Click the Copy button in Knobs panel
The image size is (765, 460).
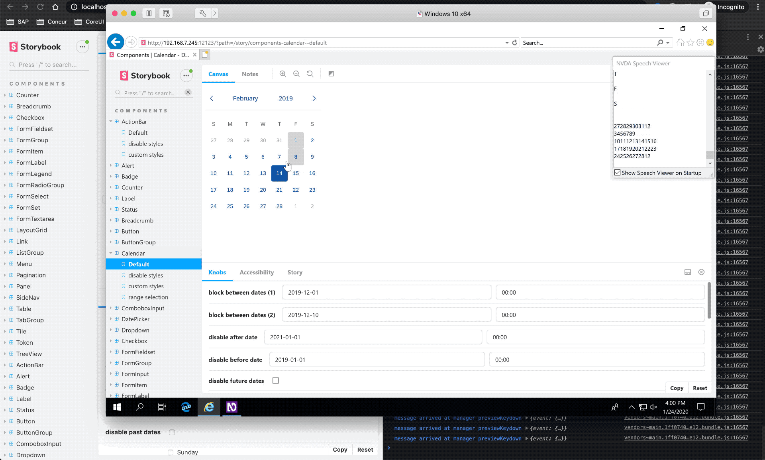pos(677,388)
